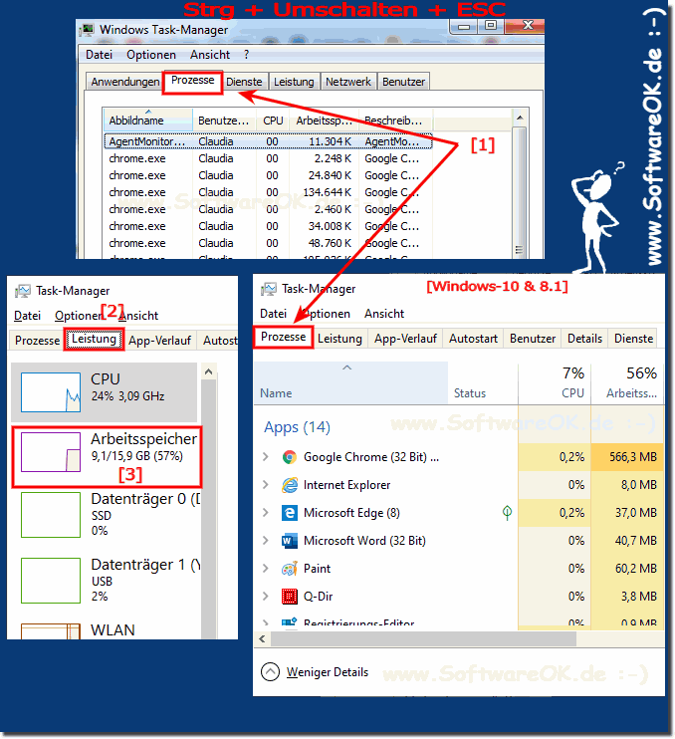The image size is (675, 739).
Task: Expand the Google Chrome (32 Bit) process group
Action: [x=266, y=457]
